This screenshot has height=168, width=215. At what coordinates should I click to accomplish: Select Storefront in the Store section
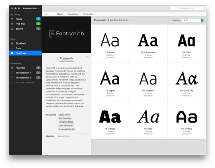[25, 43]
